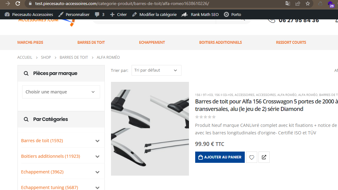Open the Barres de toit (1592) category

pyautogui.click(x=42, y=141)
